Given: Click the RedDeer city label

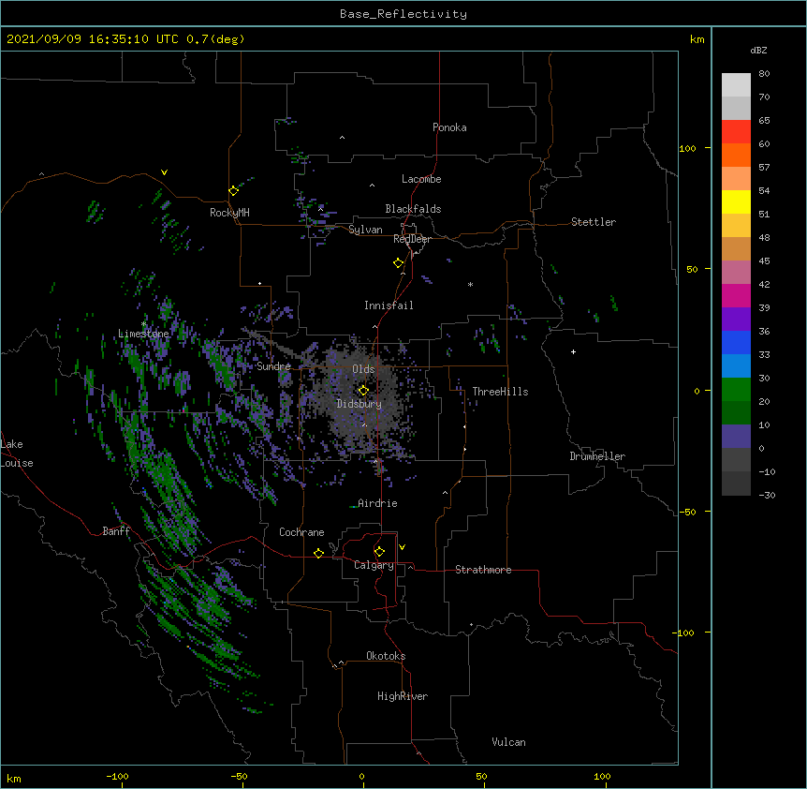Looking at the screenshot, I should 412,239.
